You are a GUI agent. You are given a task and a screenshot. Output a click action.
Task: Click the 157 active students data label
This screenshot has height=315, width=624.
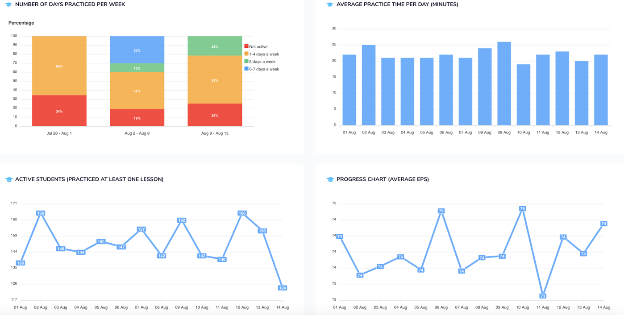pos(141,229)
